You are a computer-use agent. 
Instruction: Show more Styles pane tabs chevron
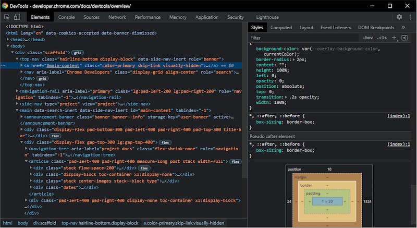(x=403, y=28)
